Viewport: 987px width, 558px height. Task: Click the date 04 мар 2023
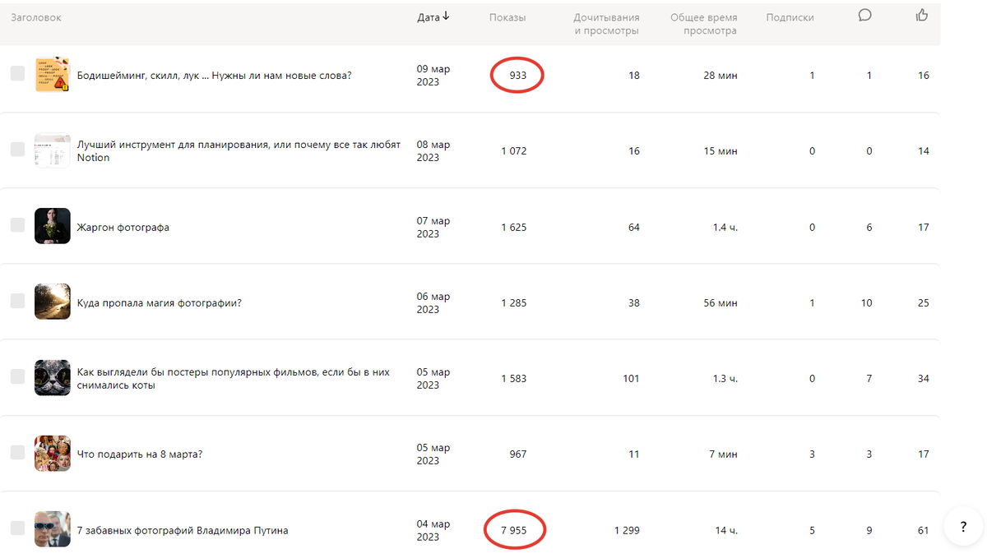click(433, 530)
